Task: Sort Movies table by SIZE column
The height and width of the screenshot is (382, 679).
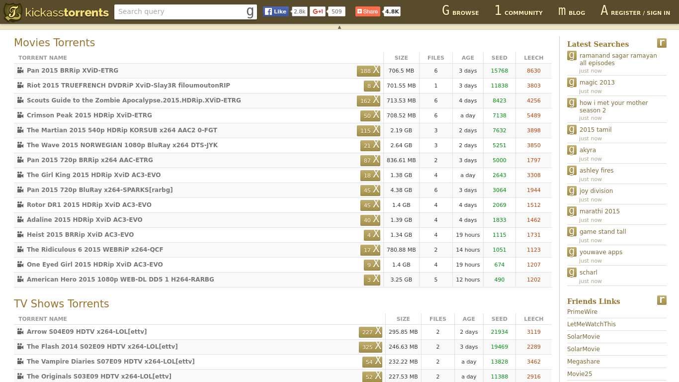Action: [x=401, y=58]
